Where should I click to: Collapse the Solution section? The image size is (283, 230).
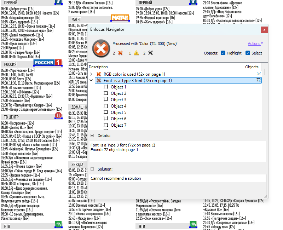[x=92, y=169]
